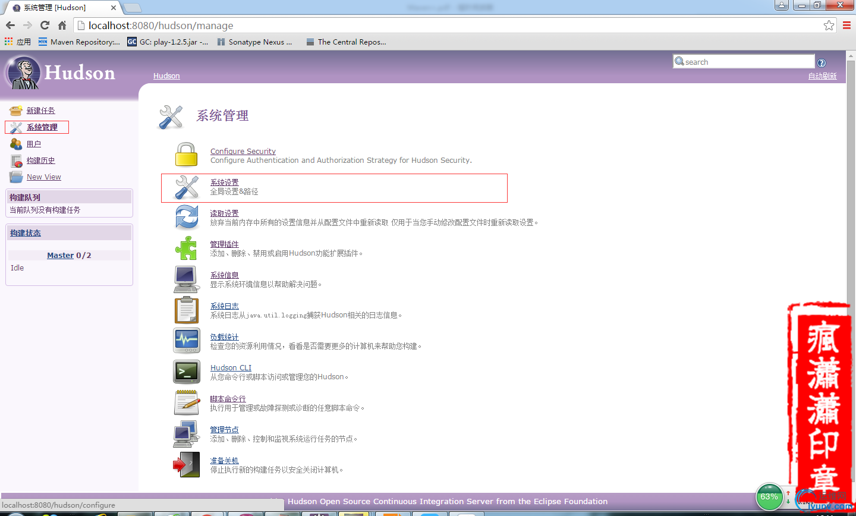Image resolution: width=856 pixels, height=516 pixels.
Task: Select 系统管理 in the sidebar
Action: pos(42,127)
